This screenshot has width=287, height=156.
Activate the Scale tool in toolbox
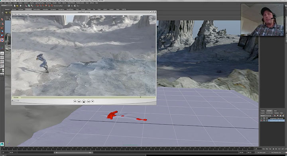point(2,40)
